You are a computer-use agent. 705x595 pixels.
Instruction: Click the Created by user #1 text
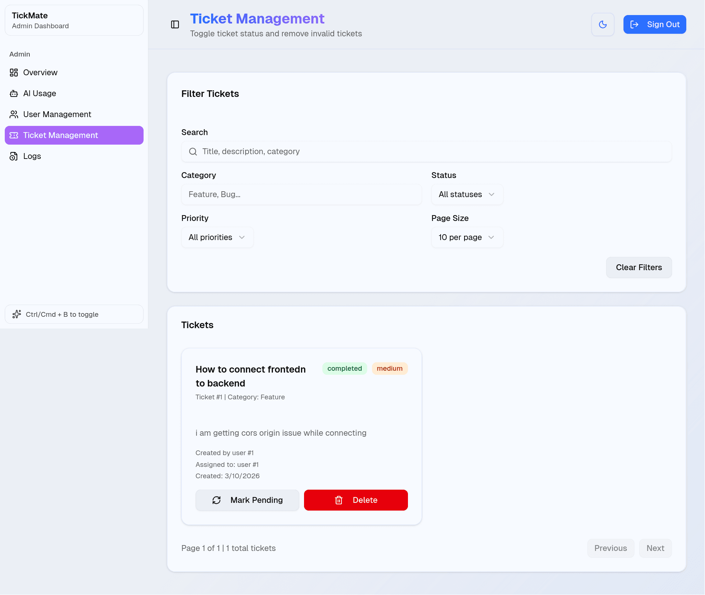click(x=224, y=453)
